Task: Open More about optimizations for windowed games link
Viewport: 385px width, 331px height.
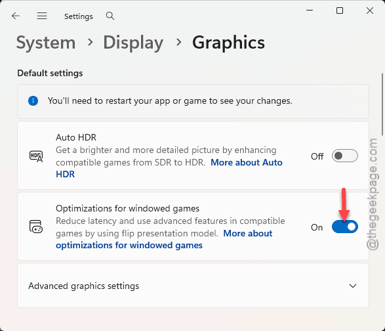Action: pyautogui.click(x=164, y=239)
